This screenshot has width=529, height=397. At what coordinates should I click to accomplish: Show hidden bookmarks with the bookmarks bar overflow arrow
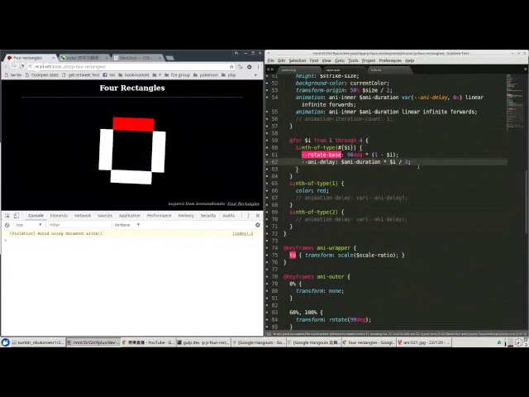(255, 75)
